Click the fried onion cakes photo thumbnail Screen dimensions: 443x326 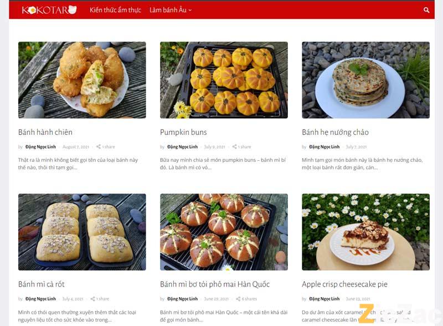[x=82, y=80]
